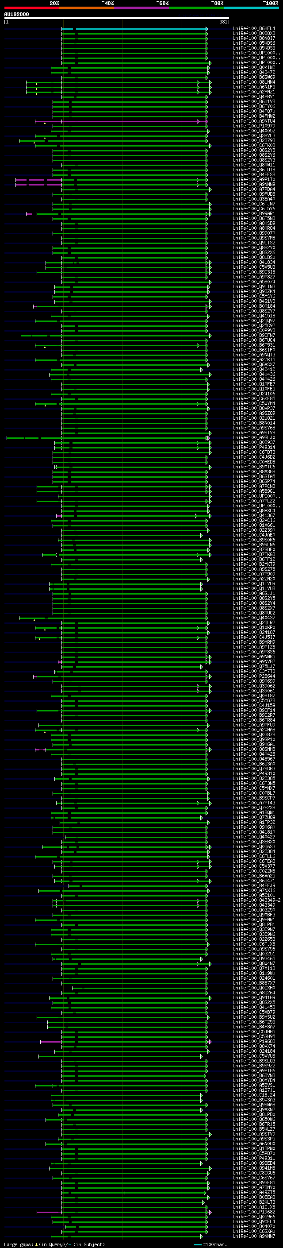
Task: Select the UniRef100_O48567 label
Action: (x=253, y=759)
